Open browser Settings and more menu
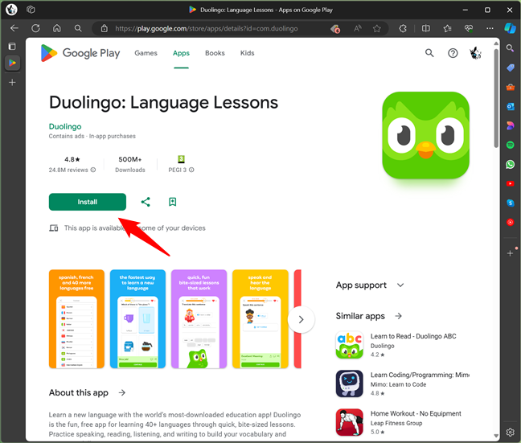 [490, 29]
